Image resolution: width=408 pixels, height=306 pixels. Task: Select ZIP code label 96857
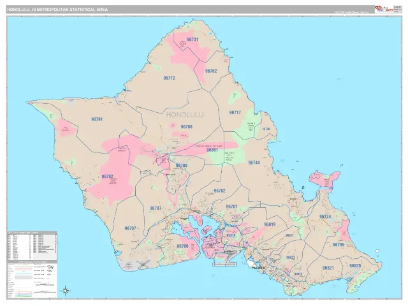point(212,150)
